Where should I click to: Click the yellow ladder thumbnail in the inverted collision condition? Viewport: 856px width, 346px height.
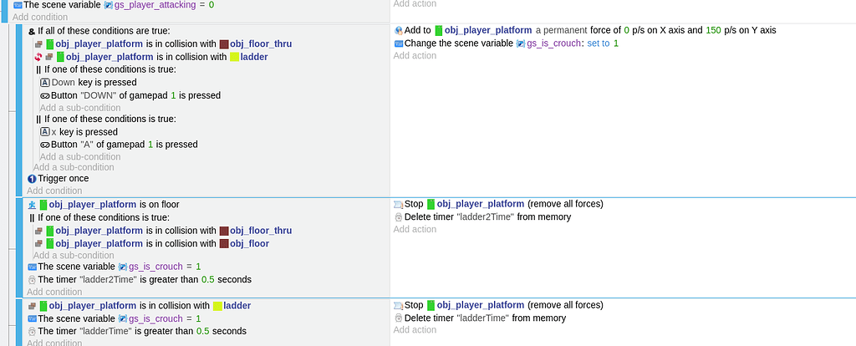tap(234, 57)
